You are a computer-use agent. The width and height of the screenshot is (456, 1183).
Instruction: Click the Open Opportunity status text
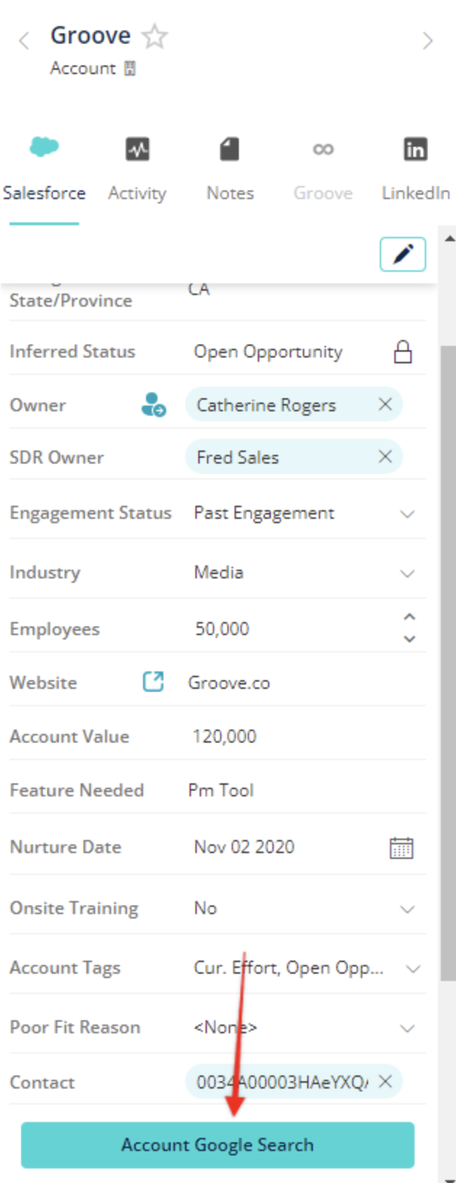click(268, 352)
